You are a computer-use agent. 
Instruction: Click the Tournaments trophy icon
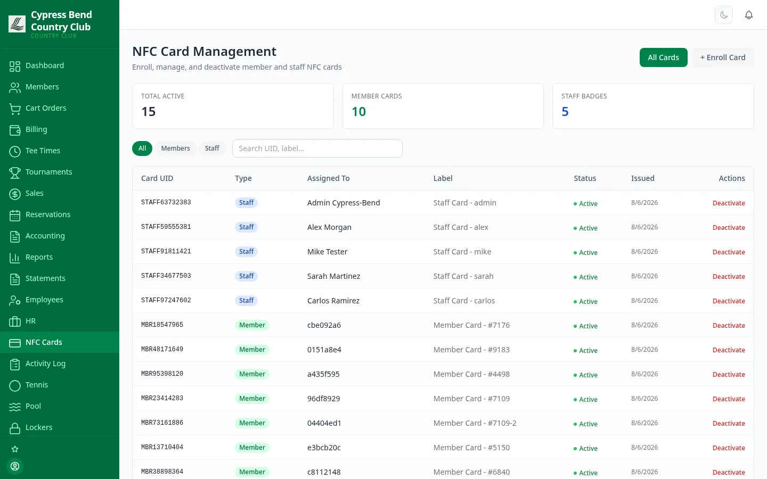click(x=15, y=172)
